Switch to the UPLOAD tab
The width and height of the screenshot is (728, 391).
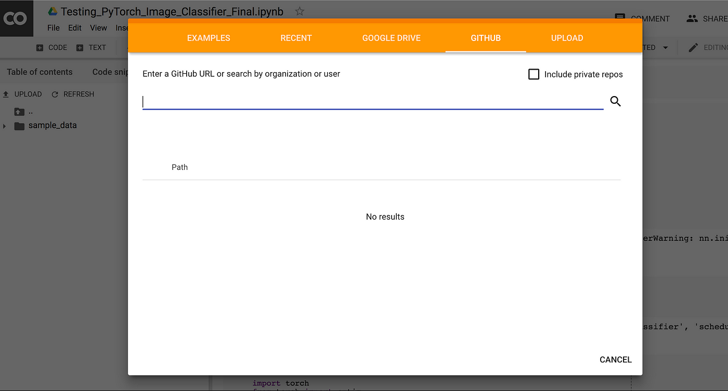[567, 38]
